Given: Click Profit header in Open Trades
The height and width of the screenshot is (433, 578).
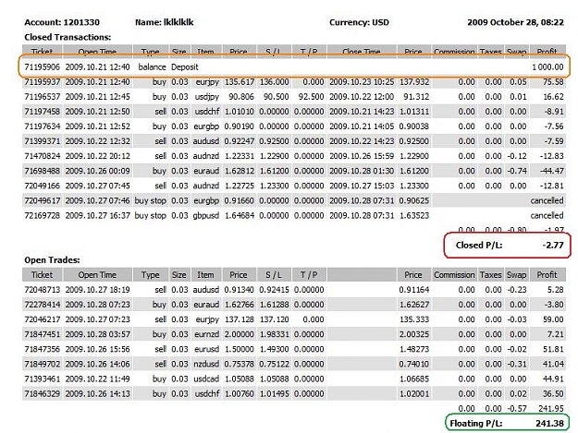Looking at the screenshot, I should (x=547, y=275).
